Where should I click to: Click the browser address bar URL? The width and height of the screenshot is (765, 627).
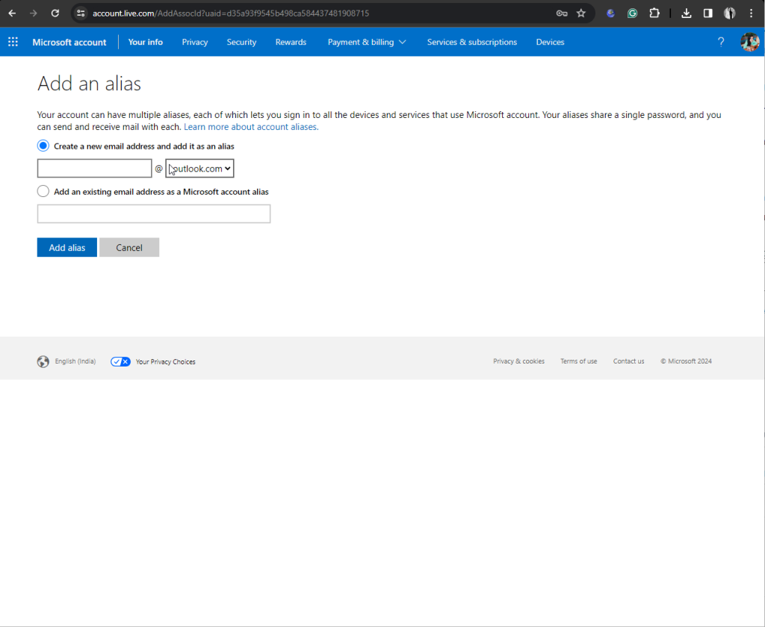point(231,13)
